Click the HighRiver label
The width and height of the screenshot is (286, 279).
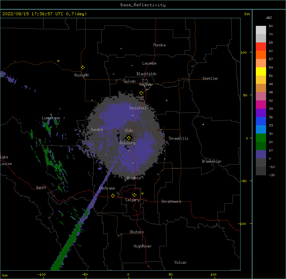pyautogui.click(x=143, y=246)
